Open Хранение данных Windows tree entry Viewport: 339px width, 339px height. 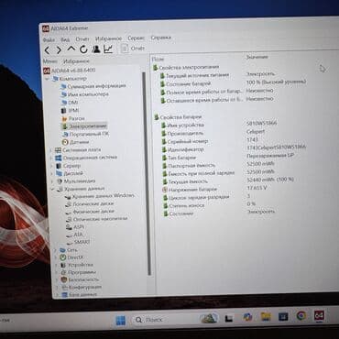tap(99, 196)
